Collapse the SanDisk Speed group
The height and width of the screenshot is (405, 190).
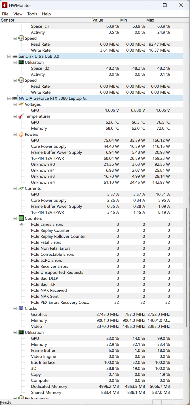coord(15,80)
